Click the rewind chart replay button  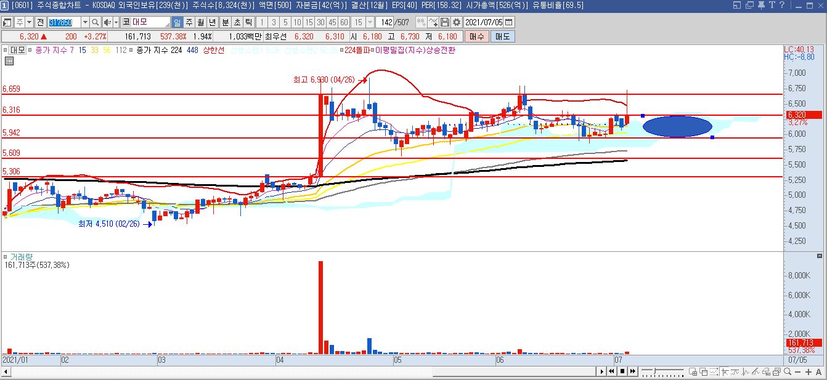coord(612,371)
